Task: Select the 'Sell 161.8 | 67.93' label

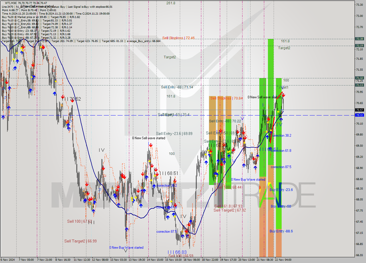Action: [228, 206]
